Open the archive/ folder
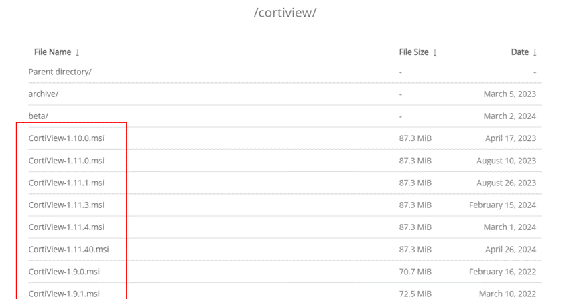 43,94
